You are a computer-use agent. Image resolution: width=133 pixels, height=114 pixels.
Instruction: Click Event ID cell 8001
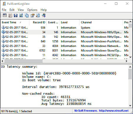55,51
